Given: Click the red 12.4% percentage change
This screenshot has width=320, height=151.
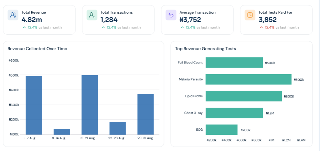Looking at the screenshot, I should click(270, 27).
